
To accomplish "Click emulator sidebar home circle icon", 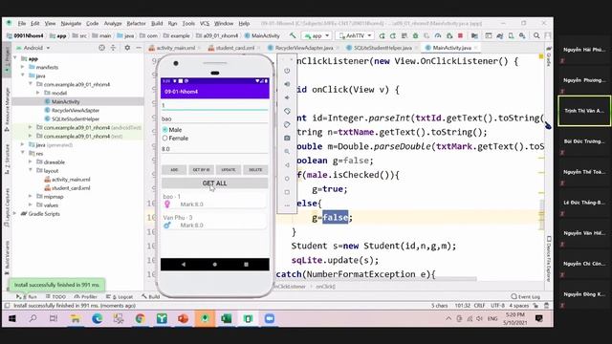I will click(x=287, y=179).
